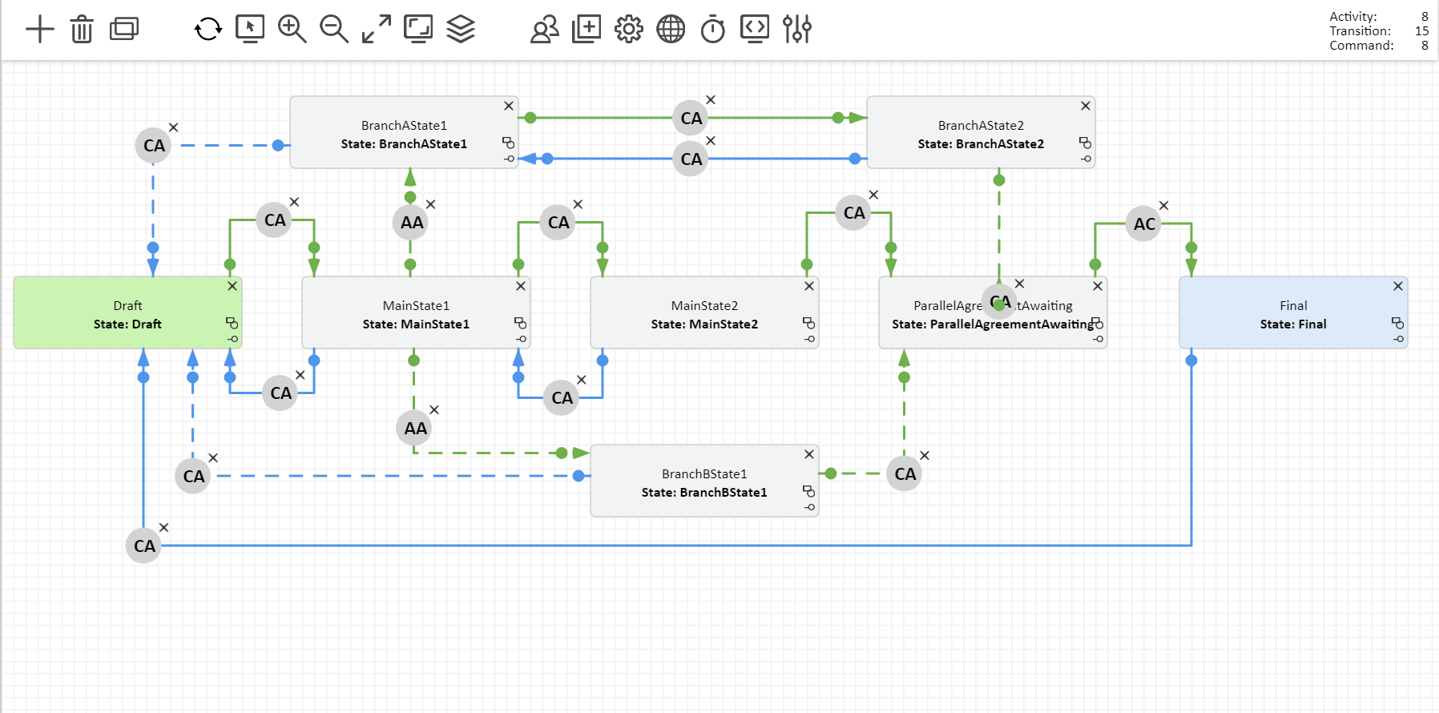Click the trash icon to delete selection
The image size is (1439, 713).
[82, 30]
